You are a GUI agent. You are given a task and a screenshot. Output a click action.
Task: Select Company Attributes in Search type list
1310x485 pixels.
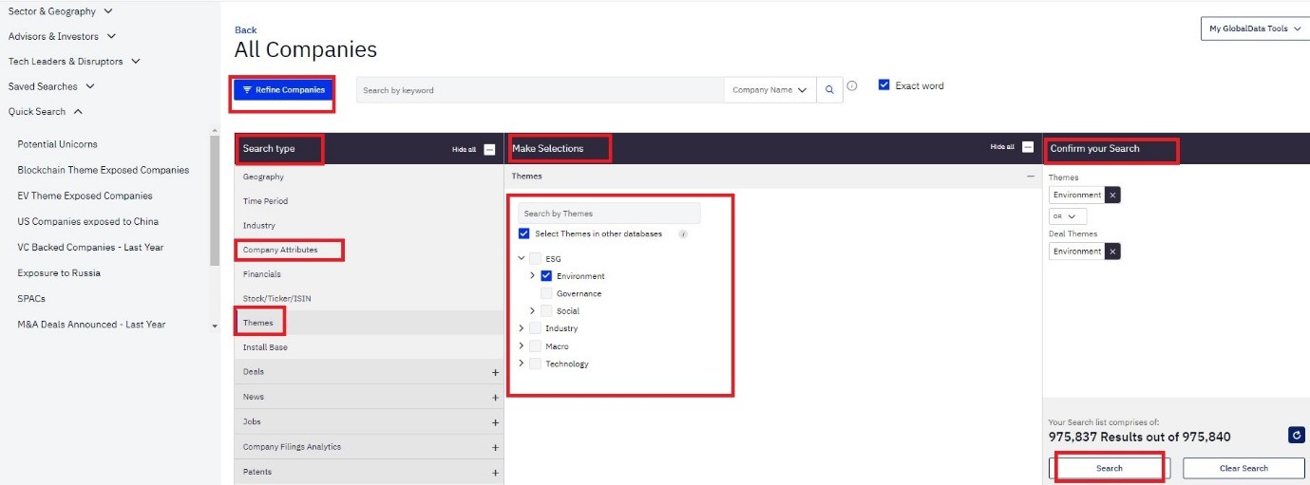point(280,250)
